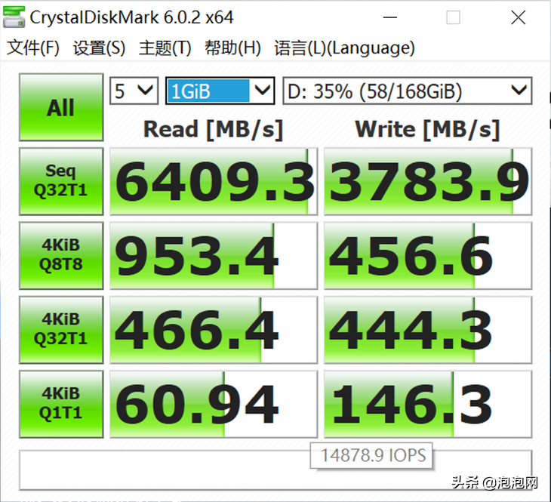This screenshot has width=551, height=502.
Task: Click the 4KiB Q8T8 read result 953.4
Action: pyautogui.click(x=214, y=256)
